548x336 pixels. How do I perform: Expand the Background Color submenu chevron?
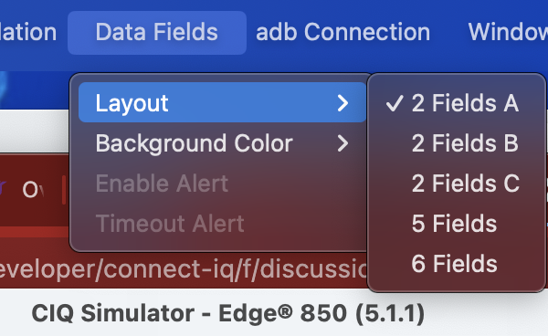pos(343,143)
